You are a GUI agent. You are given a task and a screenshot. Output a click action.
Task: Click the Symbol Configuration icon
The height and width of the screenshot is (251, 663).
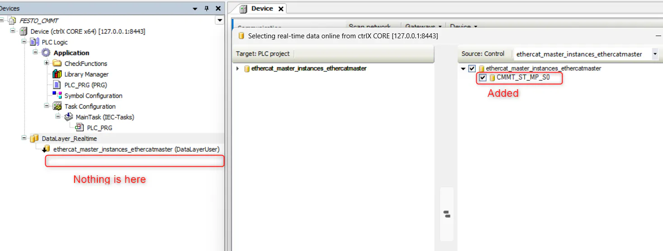(57, 96)
